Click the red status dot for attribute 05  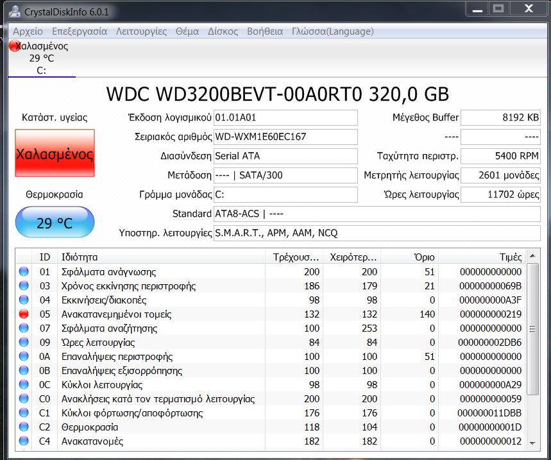[24, 314]
